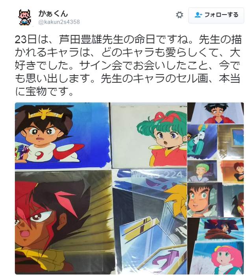Click the green-haired boy cel thumbnail
Viewport: 252px width, 276px height.
pos(202,171)
